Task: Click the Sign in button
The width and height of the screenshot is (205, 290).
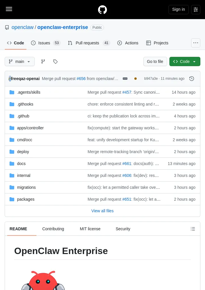Action: 178,10
